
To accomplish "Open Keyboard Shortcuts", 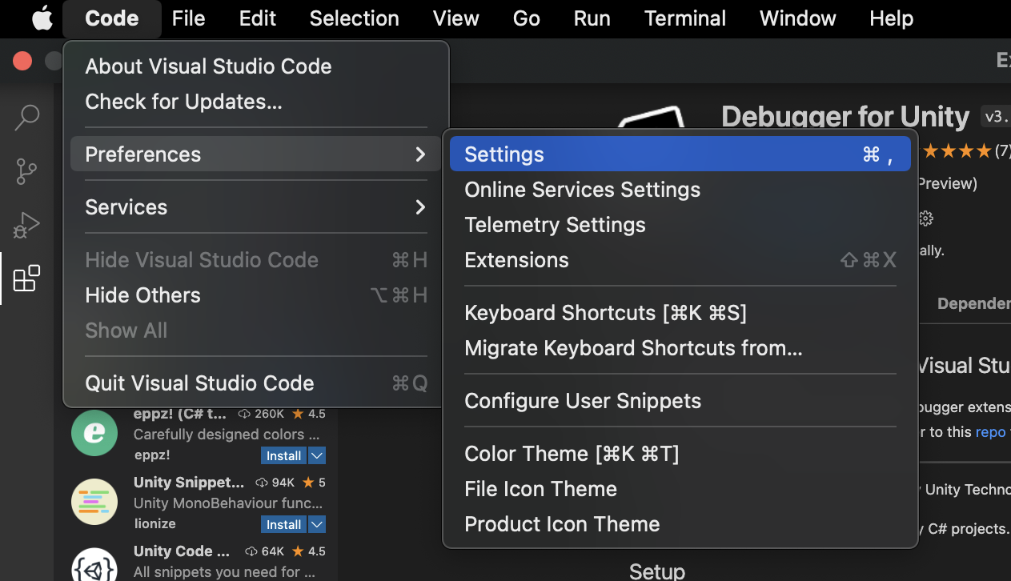I will [680, 312].
